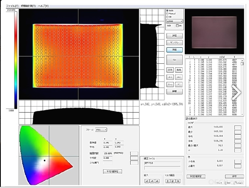Click the indicator box beside 中央

tap(238, 141)
